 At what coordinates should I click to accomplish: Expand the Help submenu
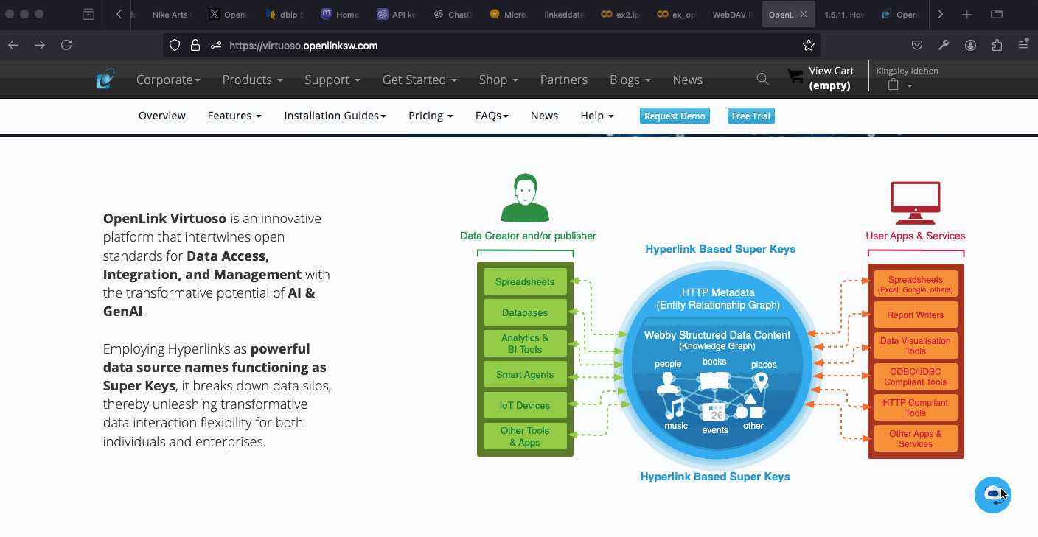(x=597, y=116)
